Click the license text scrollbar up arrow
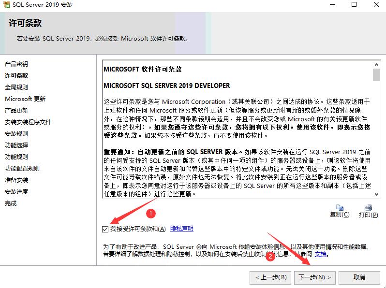386x288 pixels. coord(376,65)
